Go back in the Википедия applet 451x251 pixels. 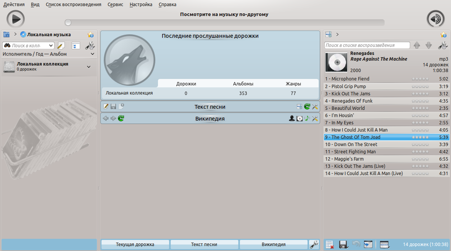click(106, 119)
